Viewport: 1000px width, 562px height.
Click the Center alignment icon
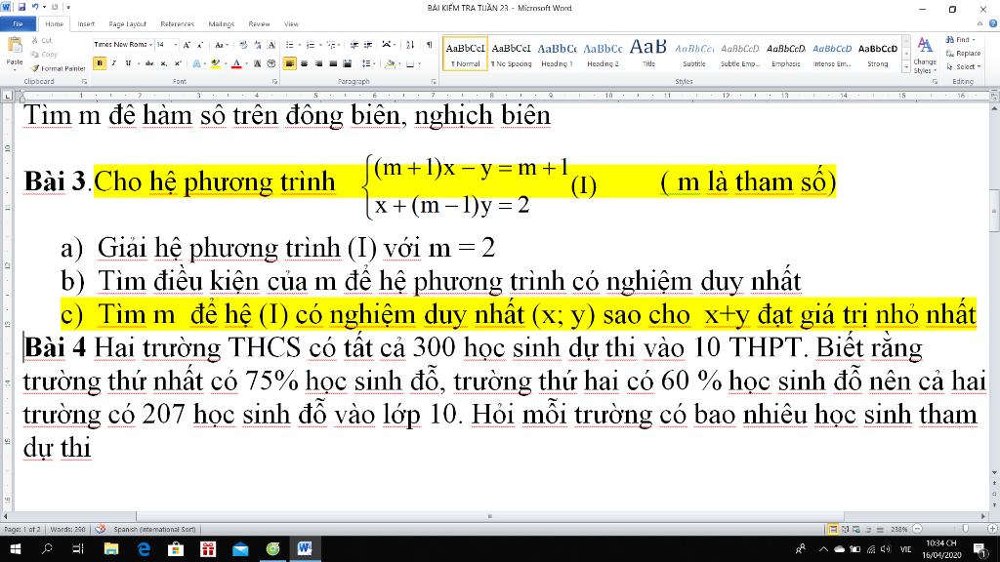pyautogui.click(x=305, y=63)
